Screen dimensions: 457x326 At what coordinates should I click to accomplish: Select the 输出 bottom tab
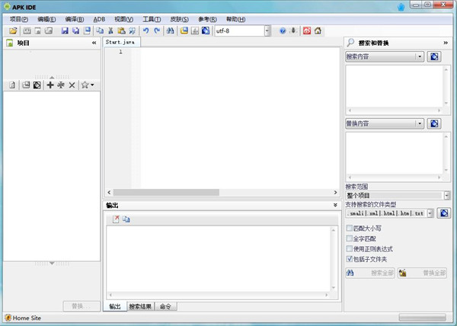[115, 306]
